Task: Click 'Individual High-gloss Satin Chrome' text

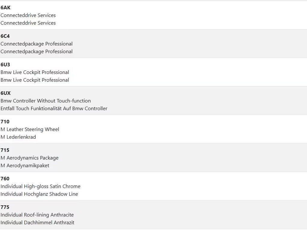Action: [40, 186]
